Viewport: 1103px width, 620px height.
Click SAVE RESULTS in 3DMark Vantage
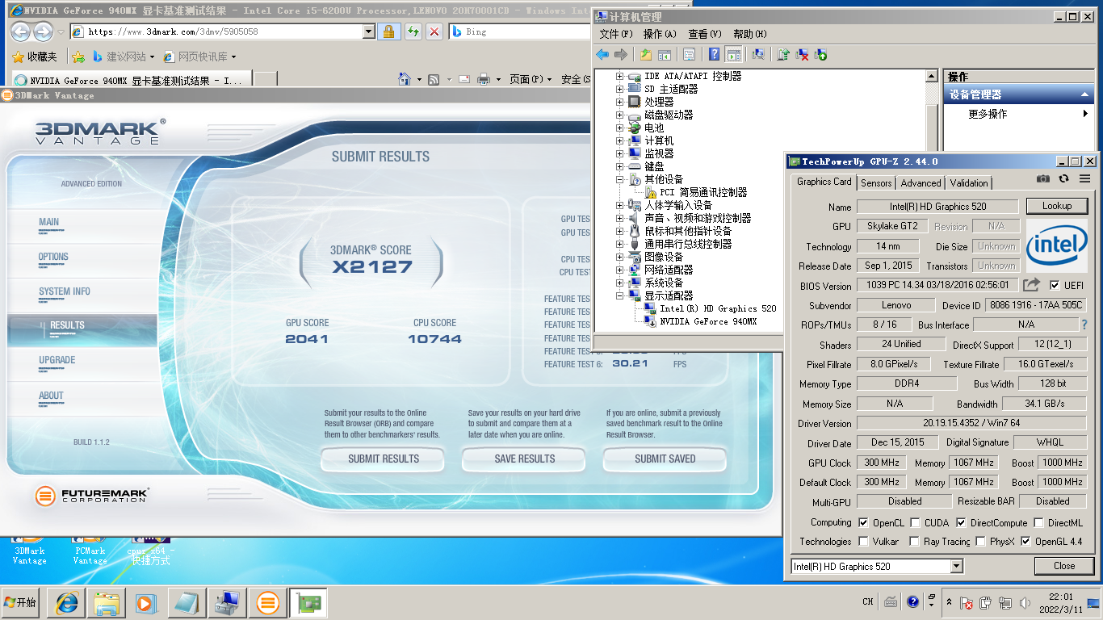tap(525, 459)
